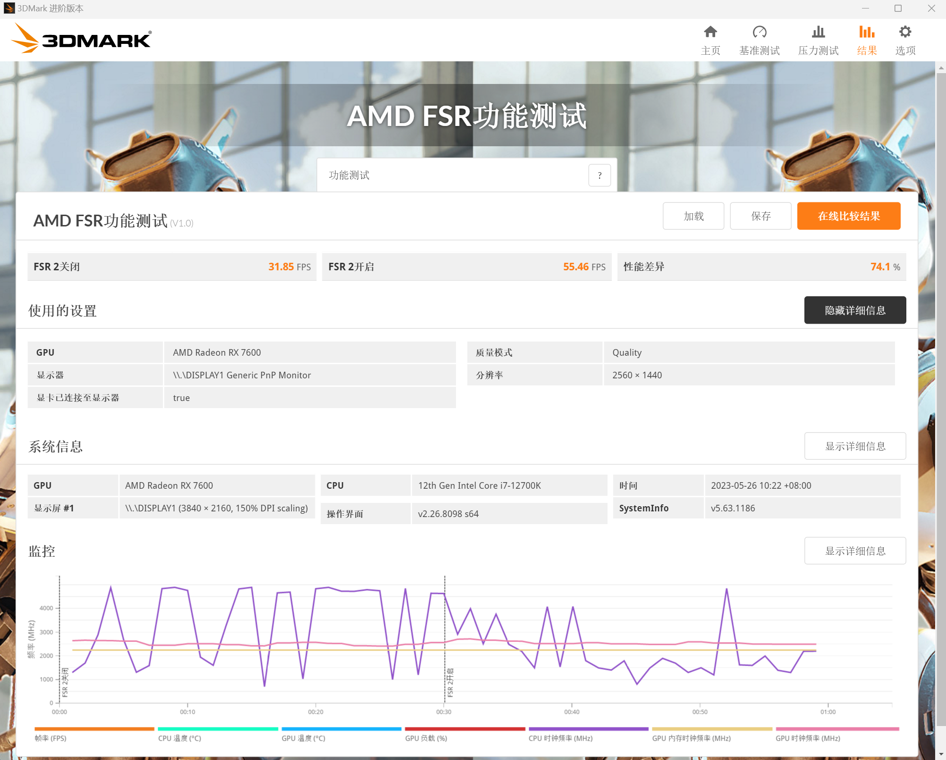Click the SystemInfo version v5.63.1186
This screenshot has height=760, width=946.
802,508
